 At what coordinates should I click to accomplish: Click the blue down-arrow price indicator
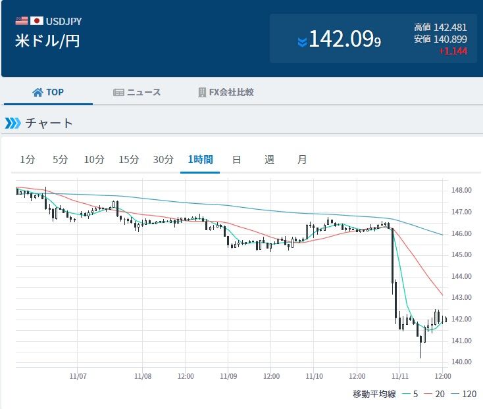point(302,41)
